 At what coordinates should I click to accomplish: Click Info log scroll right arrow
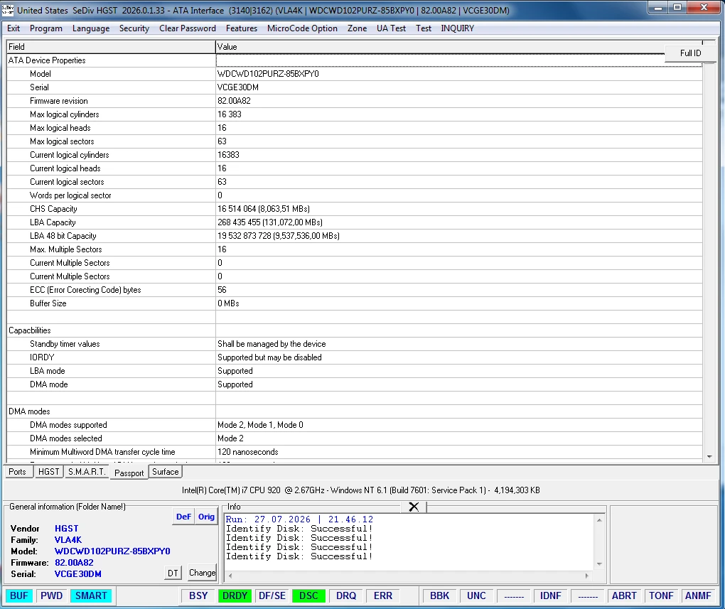click(x=586, y=576)
